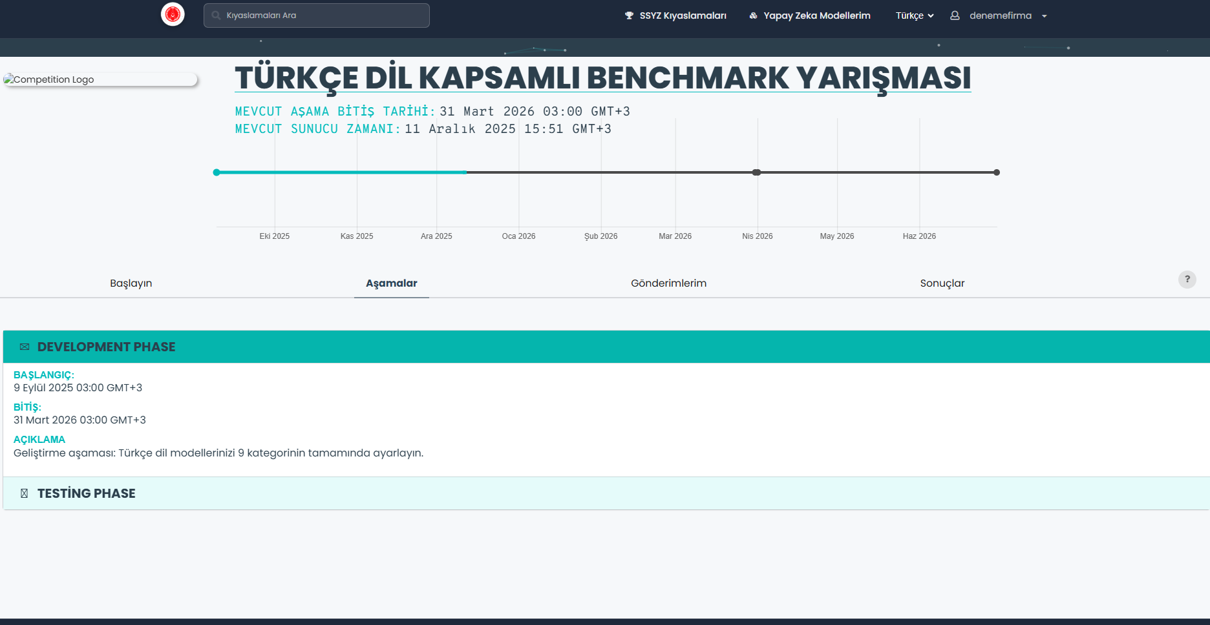
Task: Open Yapay Zeka Modellerim link
Action: click(x=816, y=15)
